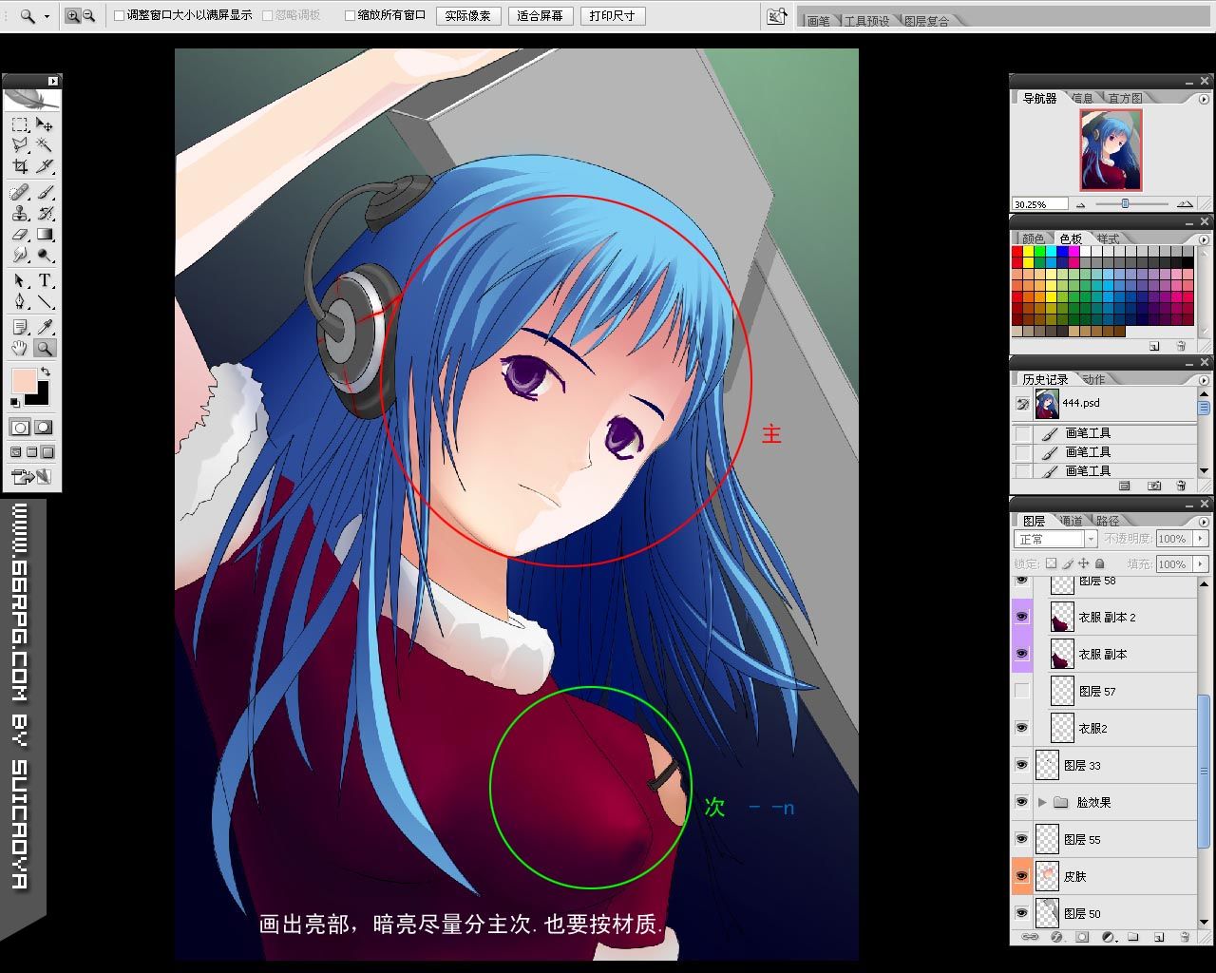Switch to the 直方图 histogram tab
The height and width of the screenshot is (973, 1216).
[x=1125, y=98]
